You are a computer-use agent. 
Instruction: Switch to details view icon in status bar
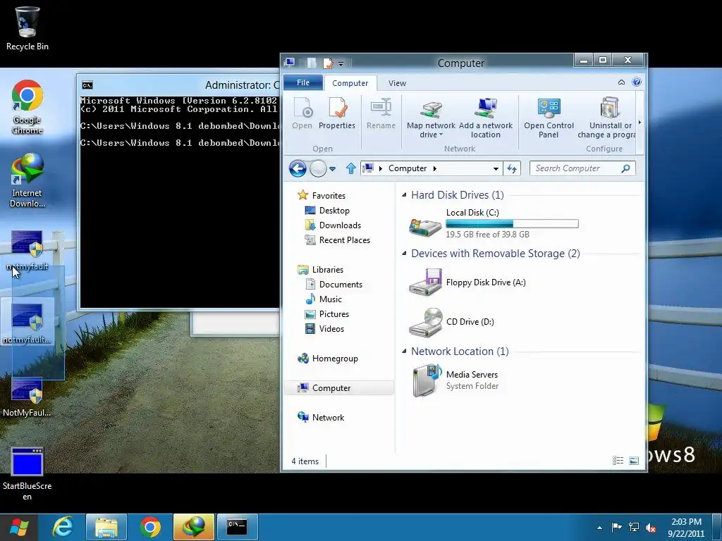[618, 461]
